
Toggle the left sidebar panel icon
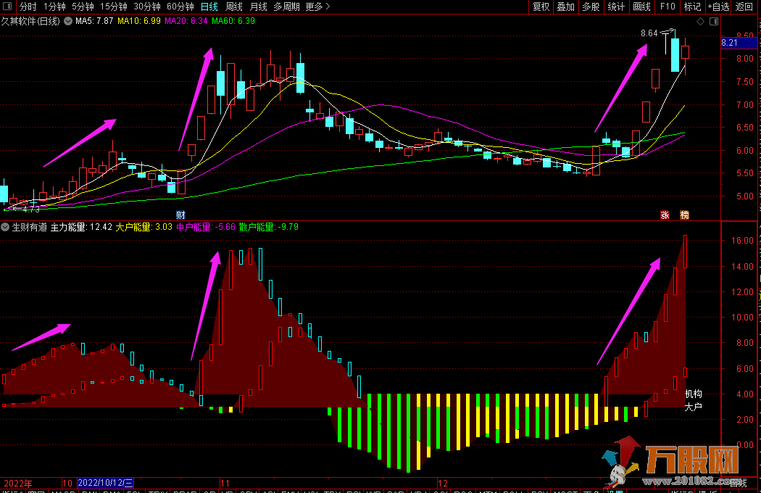point(7,7)
